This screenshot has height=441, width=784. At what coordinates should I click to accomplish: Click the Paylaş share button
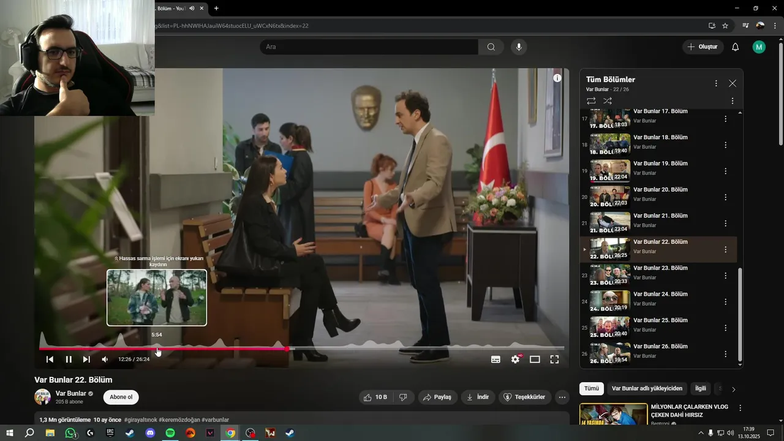click(437, 397)
